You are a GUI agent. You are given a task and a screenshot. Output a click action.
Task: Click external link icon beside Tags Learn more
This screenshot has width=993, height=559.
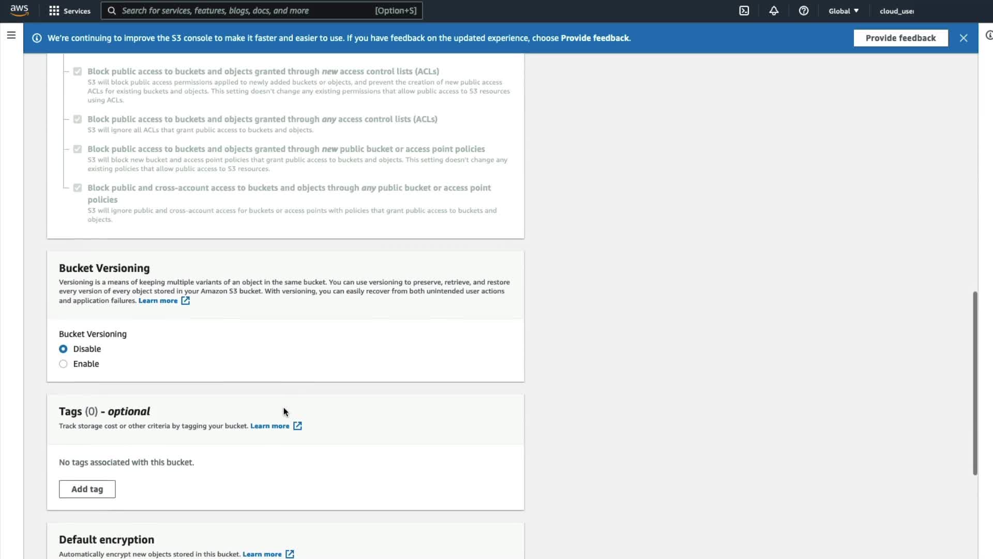click(297, 426)
